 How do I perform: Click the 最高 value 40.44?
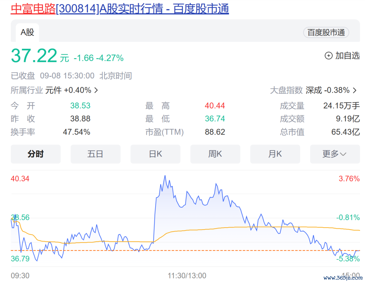[215, 106]
